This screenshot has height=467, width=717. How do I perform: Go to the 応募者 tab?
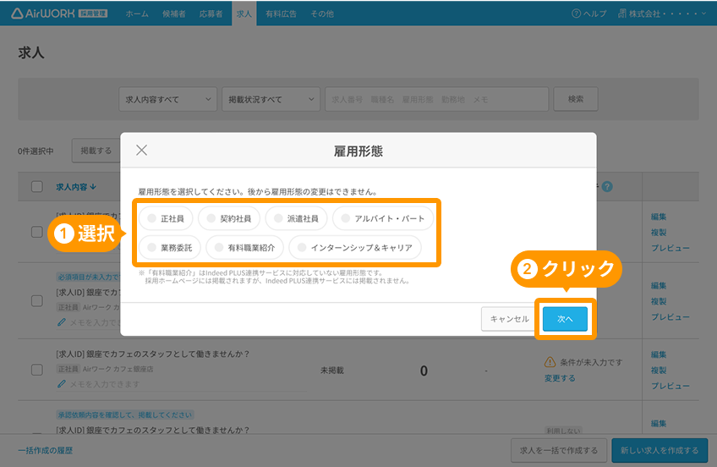pyautogui.click(x=211, y=14)
